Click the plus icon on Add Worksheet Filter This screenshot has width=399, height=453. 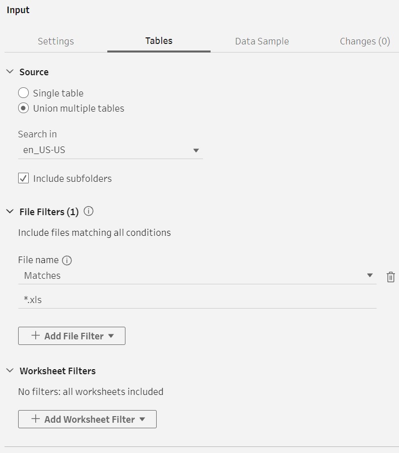(x=35, y=419)
